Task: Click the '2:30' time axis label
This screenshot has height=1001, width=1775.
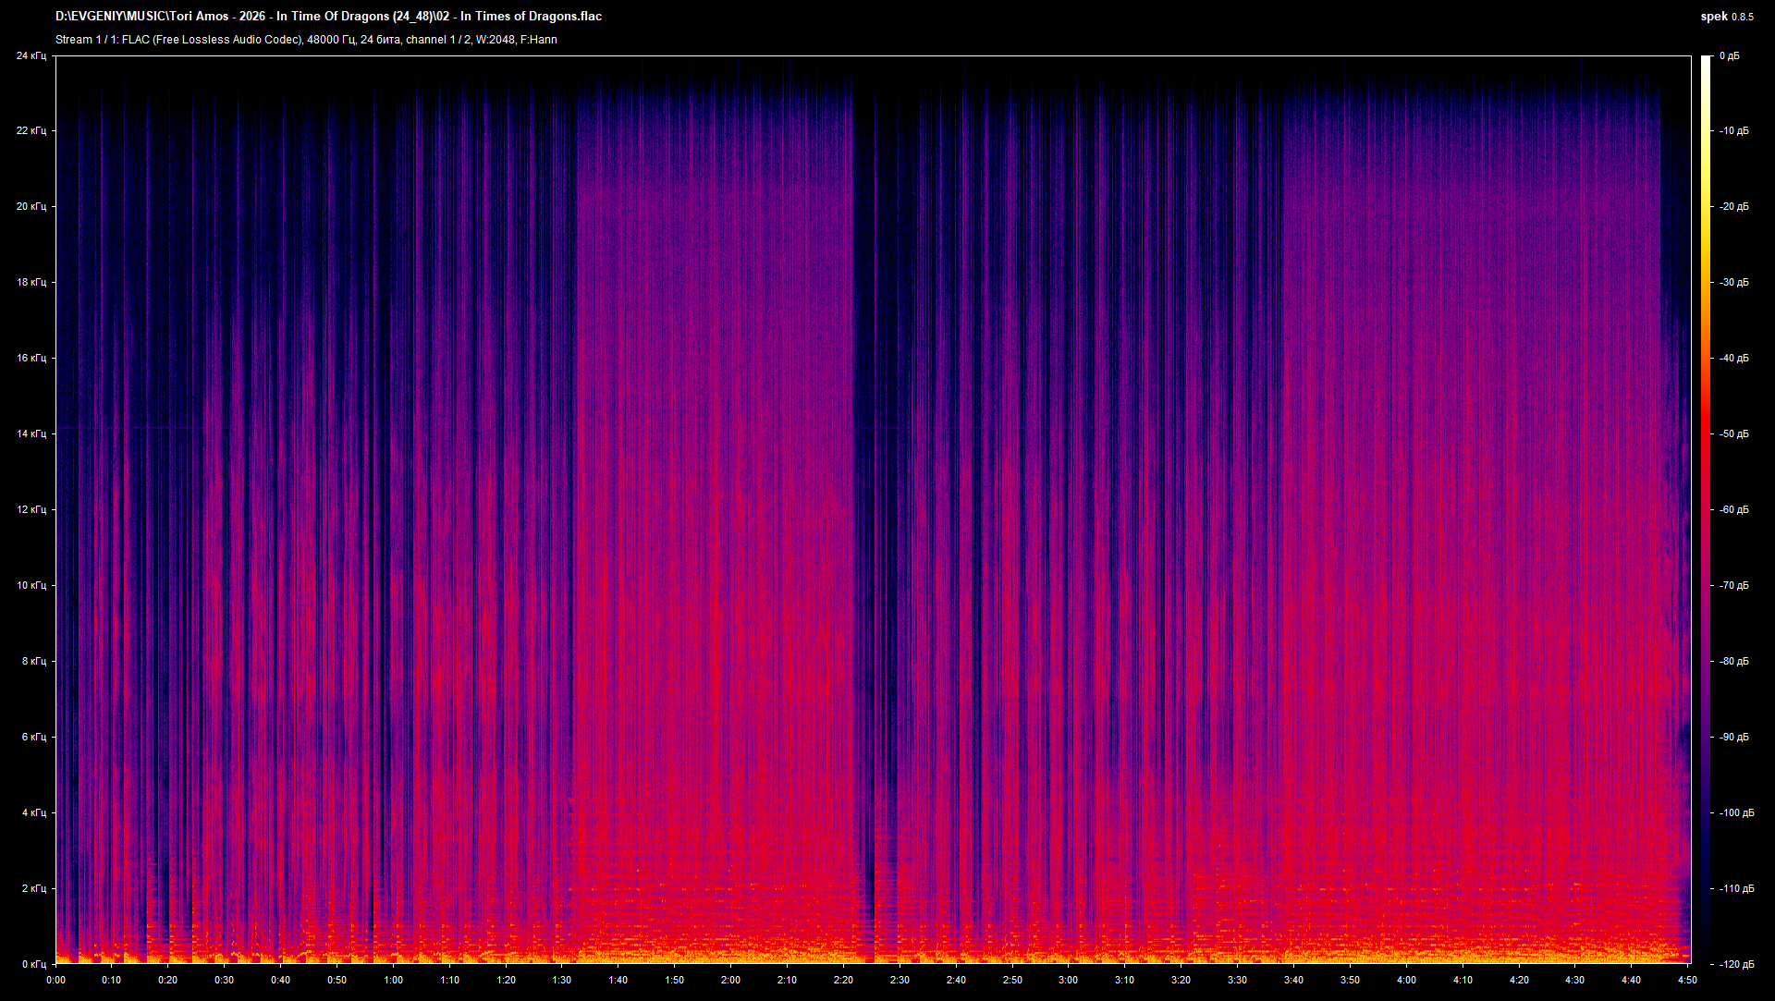Action: tap(900, 981)
